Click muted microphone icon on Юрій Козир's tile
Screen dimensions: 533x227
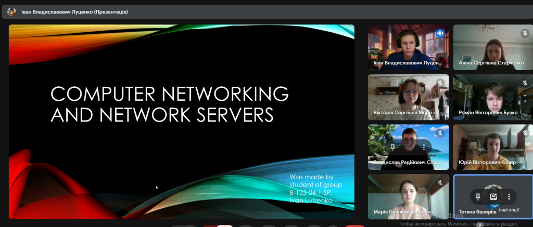point(525,133)
